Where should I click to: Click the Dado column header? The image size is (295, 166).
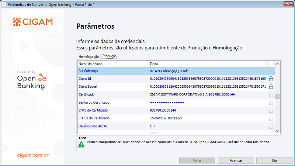(208, 64)
